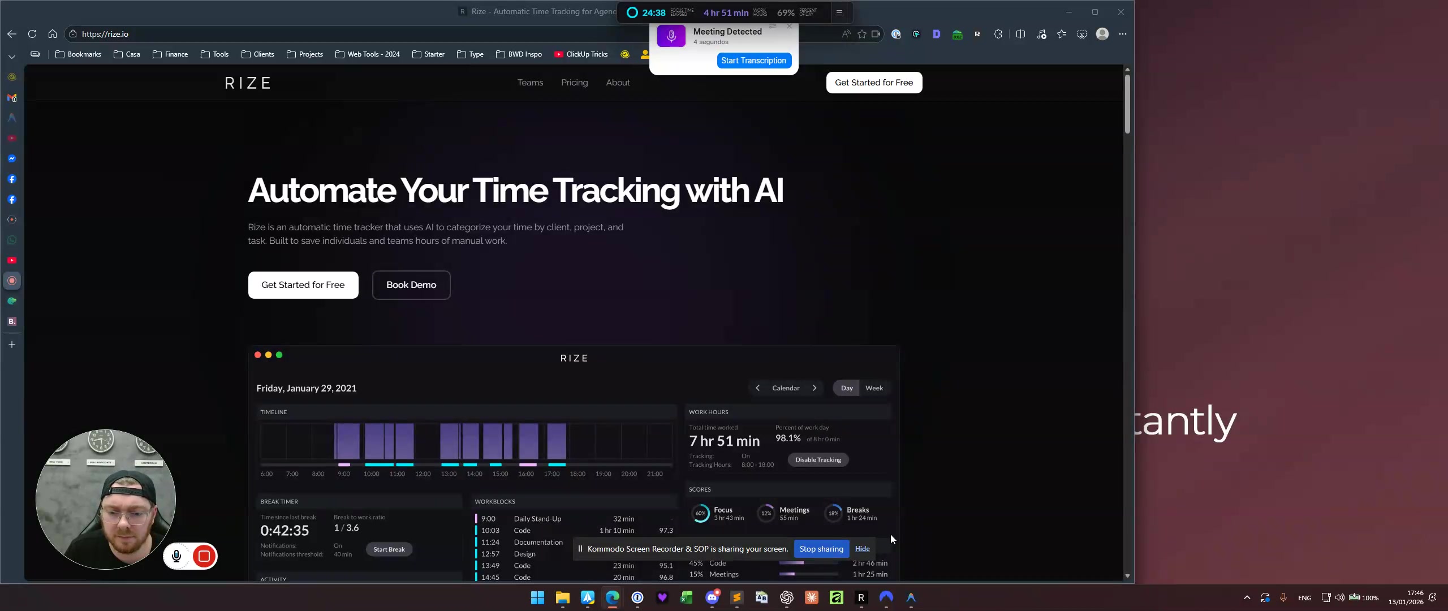The height and width of the screenshot is (611, 1448).
Task: Click the red stop recording button
Action: click(204, 556)
